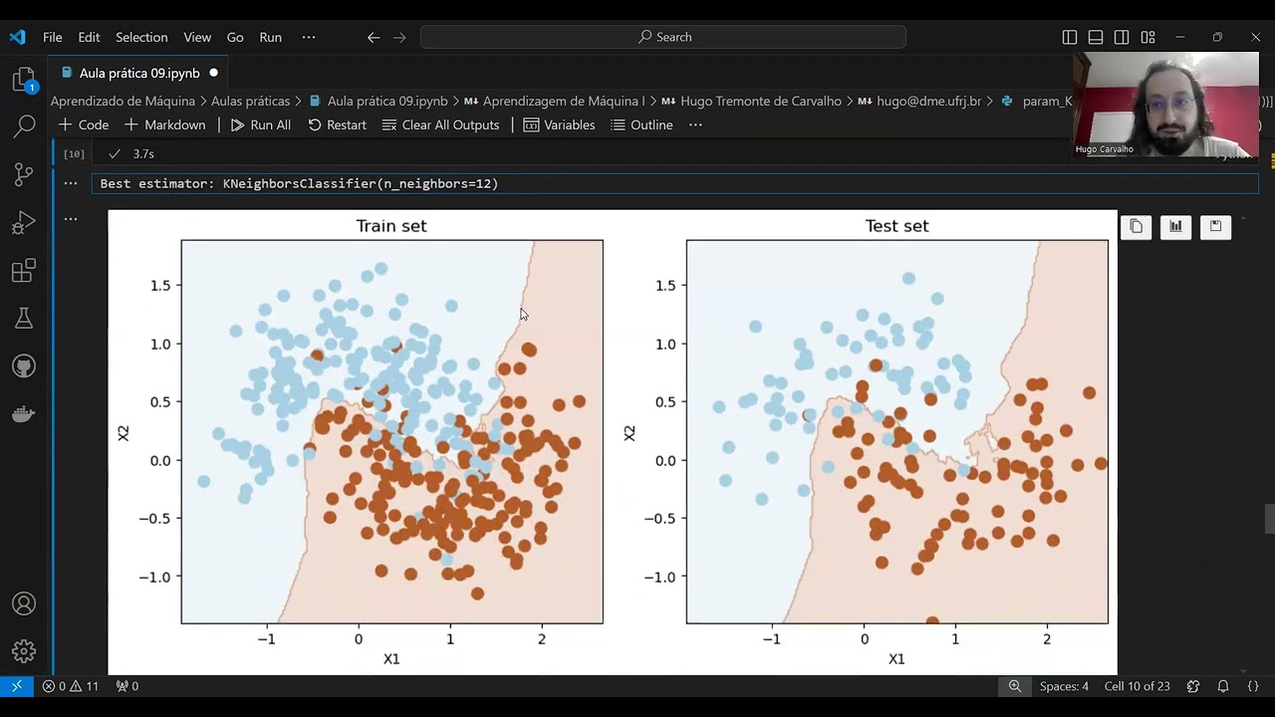Viewport: 1275px width, 717px height.
Task: Open Hugo Tremonte de Carvalho breadcrumb
Action: [x=751, y=101]
